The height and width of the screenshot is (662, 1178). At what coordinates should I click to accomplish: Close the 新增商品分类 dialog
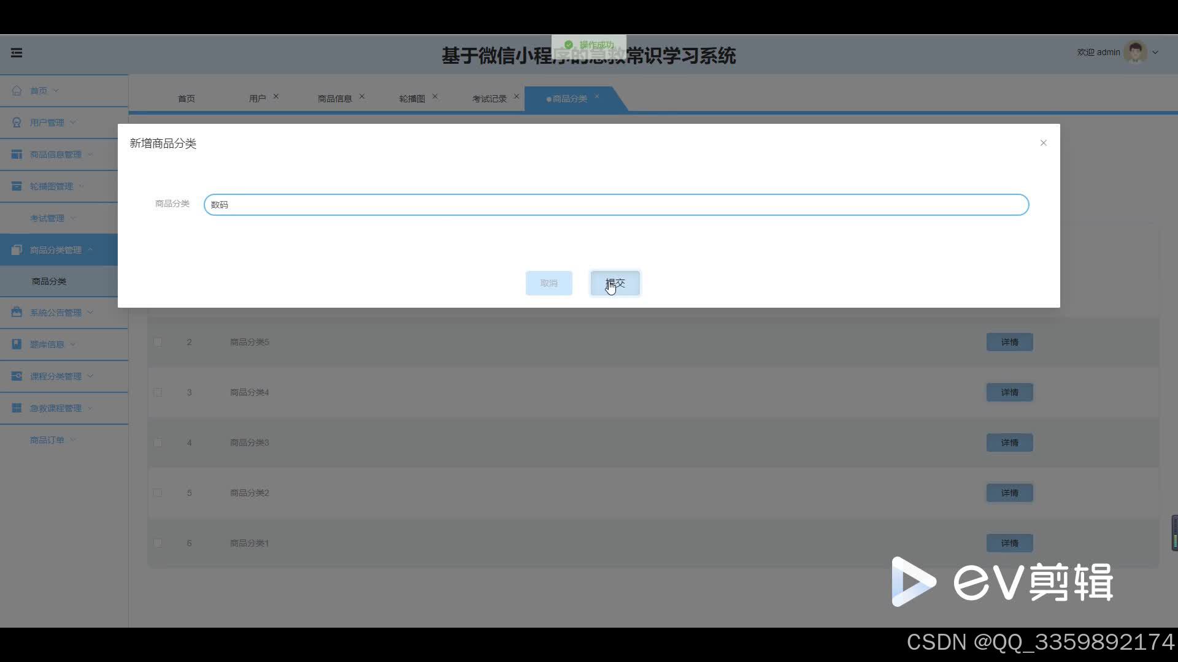(1043, 143)
